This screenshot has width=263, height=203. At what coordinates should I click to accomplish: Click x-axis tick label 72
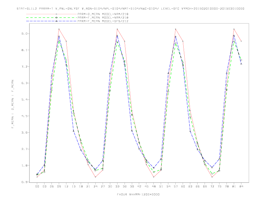[x=212, y=186]
